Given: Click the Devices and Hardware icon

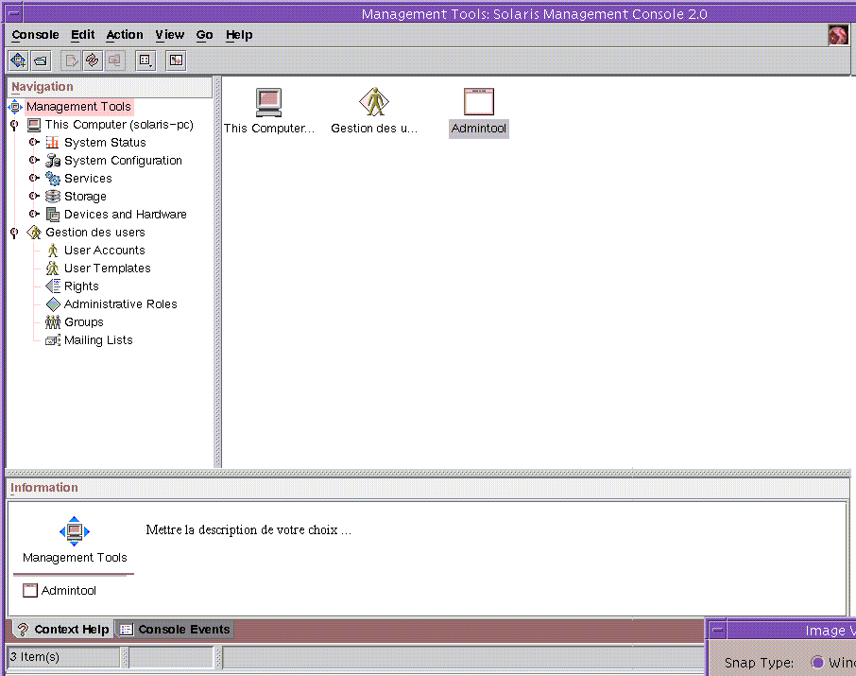Looking at the screenshot, I should pyautogui.click(x=52, y=215).
